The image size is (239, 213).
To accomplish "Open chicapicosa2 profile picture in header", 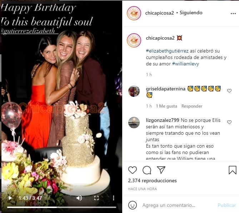I will point(134,13).
